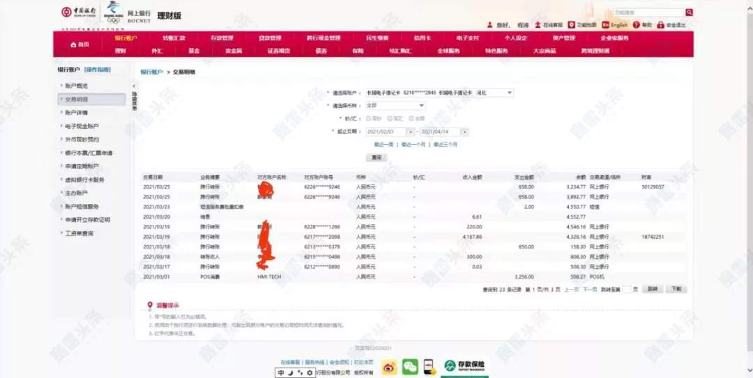Open 虚拟银行卡服务 in the sidebar
The image size is (753, 378).
pyautogui.click(x=85, y=180)
